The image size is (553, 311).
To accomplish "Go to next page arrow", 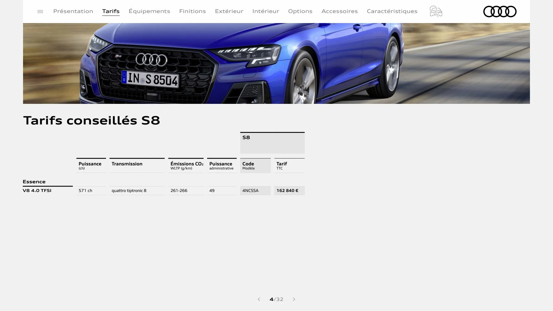I will point(294,299).
